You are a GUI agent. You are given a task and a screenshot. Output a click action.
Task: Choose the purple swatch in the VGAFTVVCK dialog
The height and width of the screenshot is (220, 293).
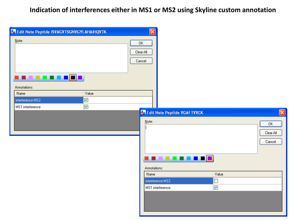[x=210, y=158]
